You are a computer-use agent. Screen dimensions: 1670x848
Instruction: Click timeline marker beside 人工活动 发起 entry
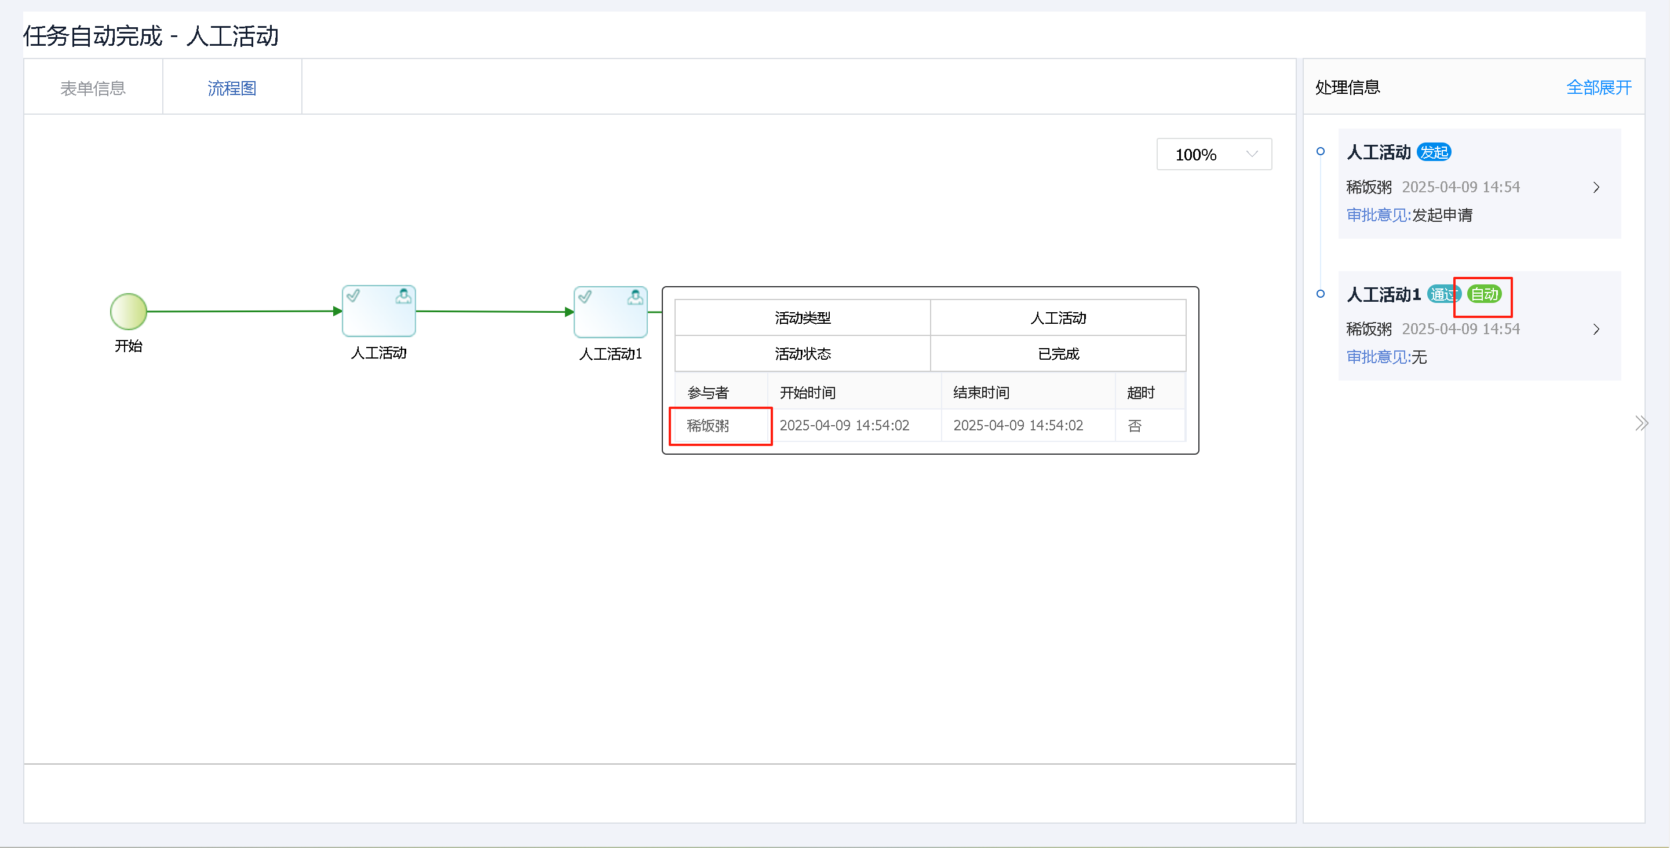[x=1321, y=152]
